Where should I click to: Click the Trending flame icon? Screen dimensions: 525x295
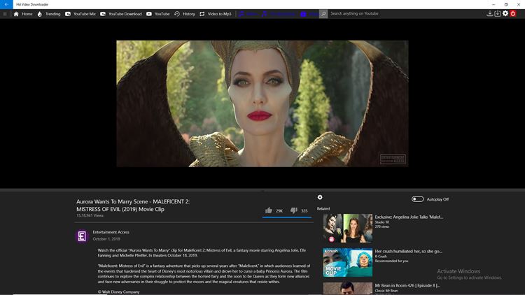click(40, 14)
